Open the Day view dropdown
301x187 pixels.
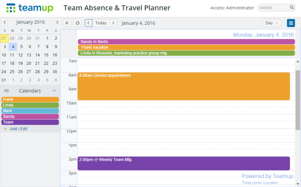(x=272, y=23)
